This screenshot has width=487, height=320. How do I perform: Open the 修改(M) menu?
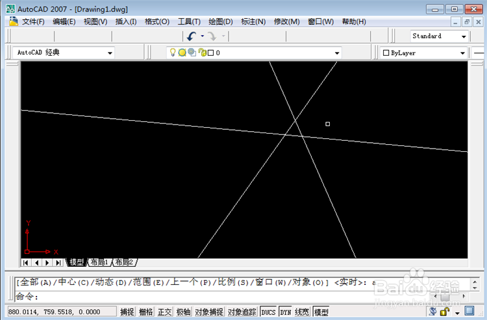coord(286,21)
